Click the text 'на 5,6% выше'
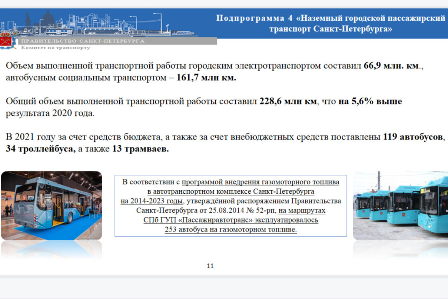The image size is (448, 299). 370,102
